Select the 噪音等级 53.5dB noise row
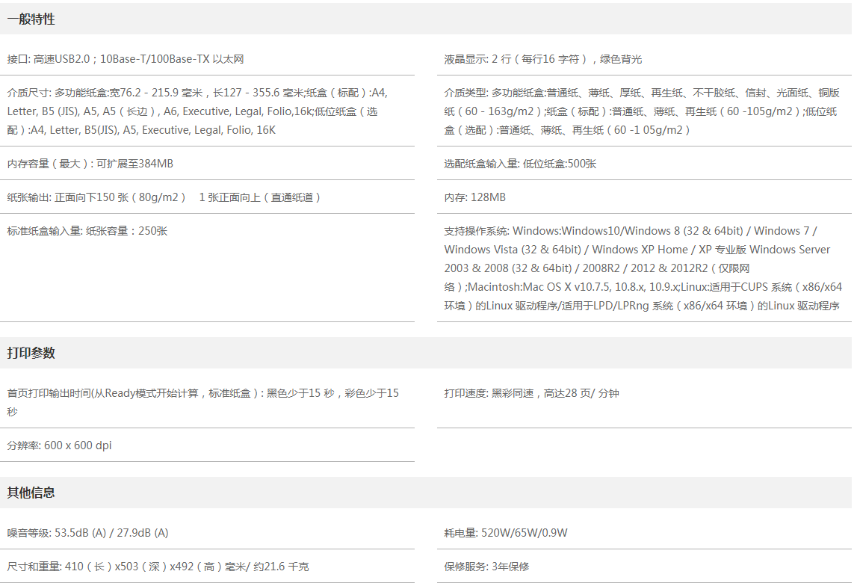 click(x=87, y=533)
